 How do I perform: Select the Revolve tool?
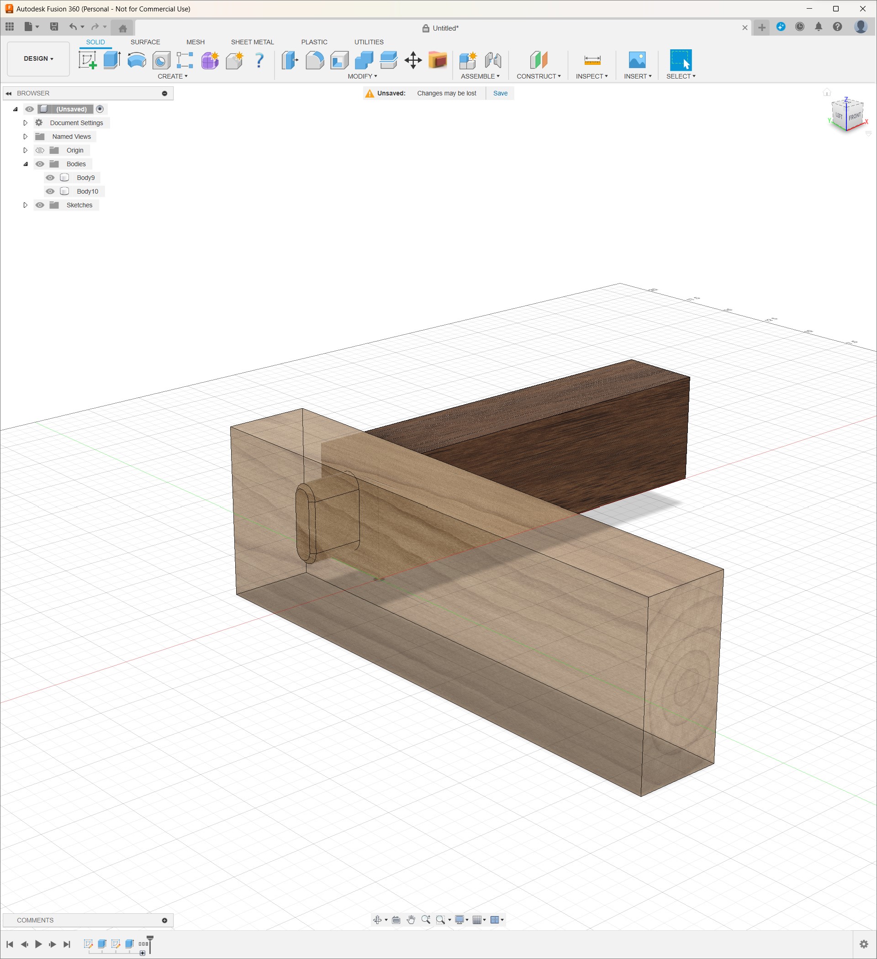point(137,61)
